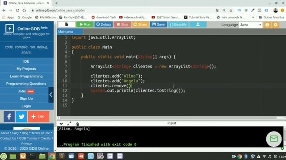Open the Blog footer link
Image resolution: width=286 pixels, height=160 pixels.
(25, 133)
